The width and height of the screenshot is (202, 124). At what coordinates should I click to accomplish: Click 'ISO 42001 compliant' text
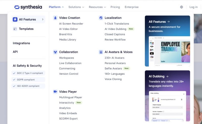[28, 86]
